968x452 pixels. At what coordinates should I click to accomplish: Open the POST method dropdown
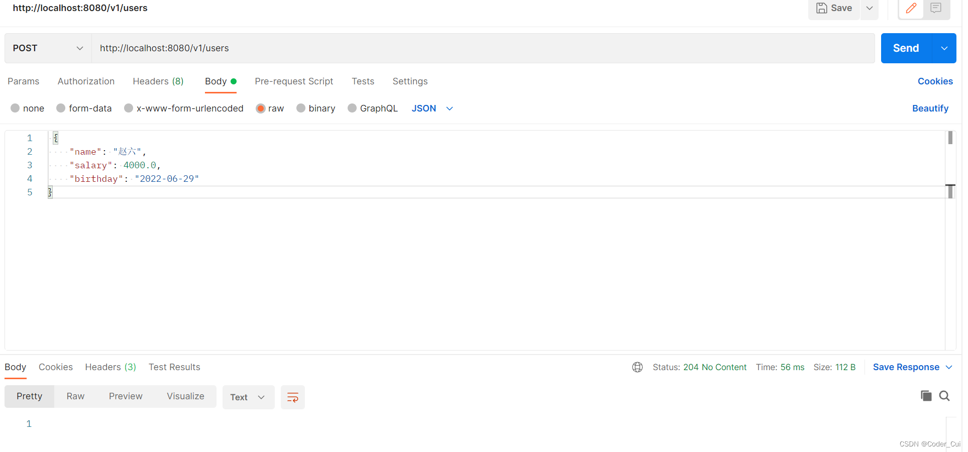(x=48, y=48)
